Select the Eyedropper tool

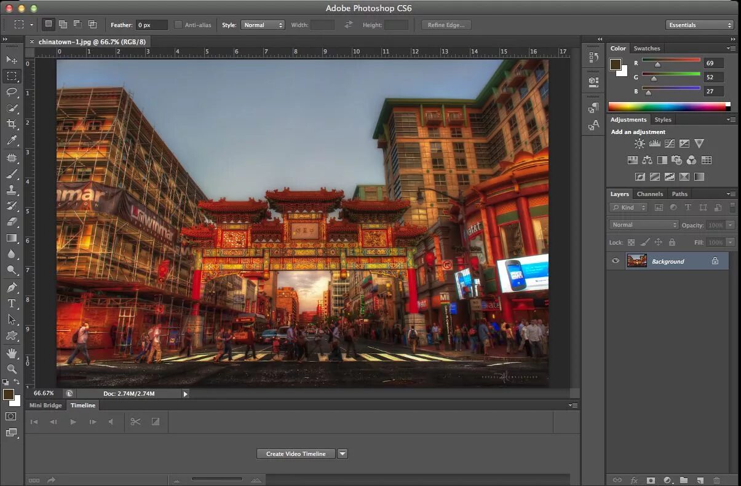[12, 141]
